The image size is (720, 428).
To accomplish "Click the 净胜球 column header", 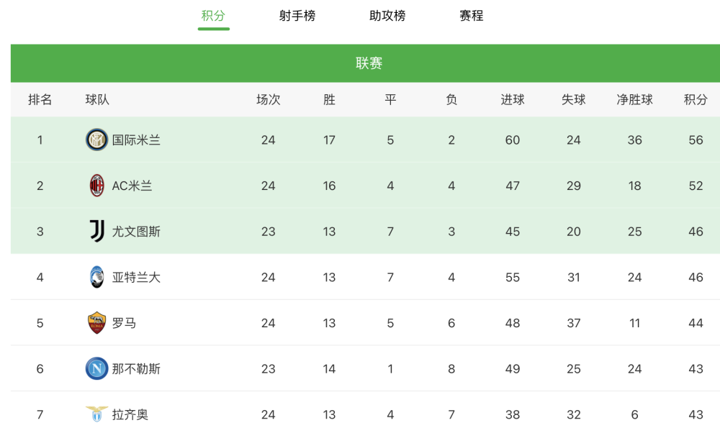I will coord(634,100).
